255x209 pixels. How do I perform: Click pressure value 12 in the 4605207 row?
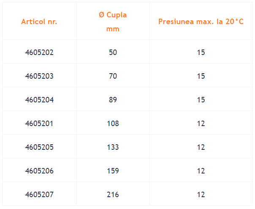[x=201, y=195]
